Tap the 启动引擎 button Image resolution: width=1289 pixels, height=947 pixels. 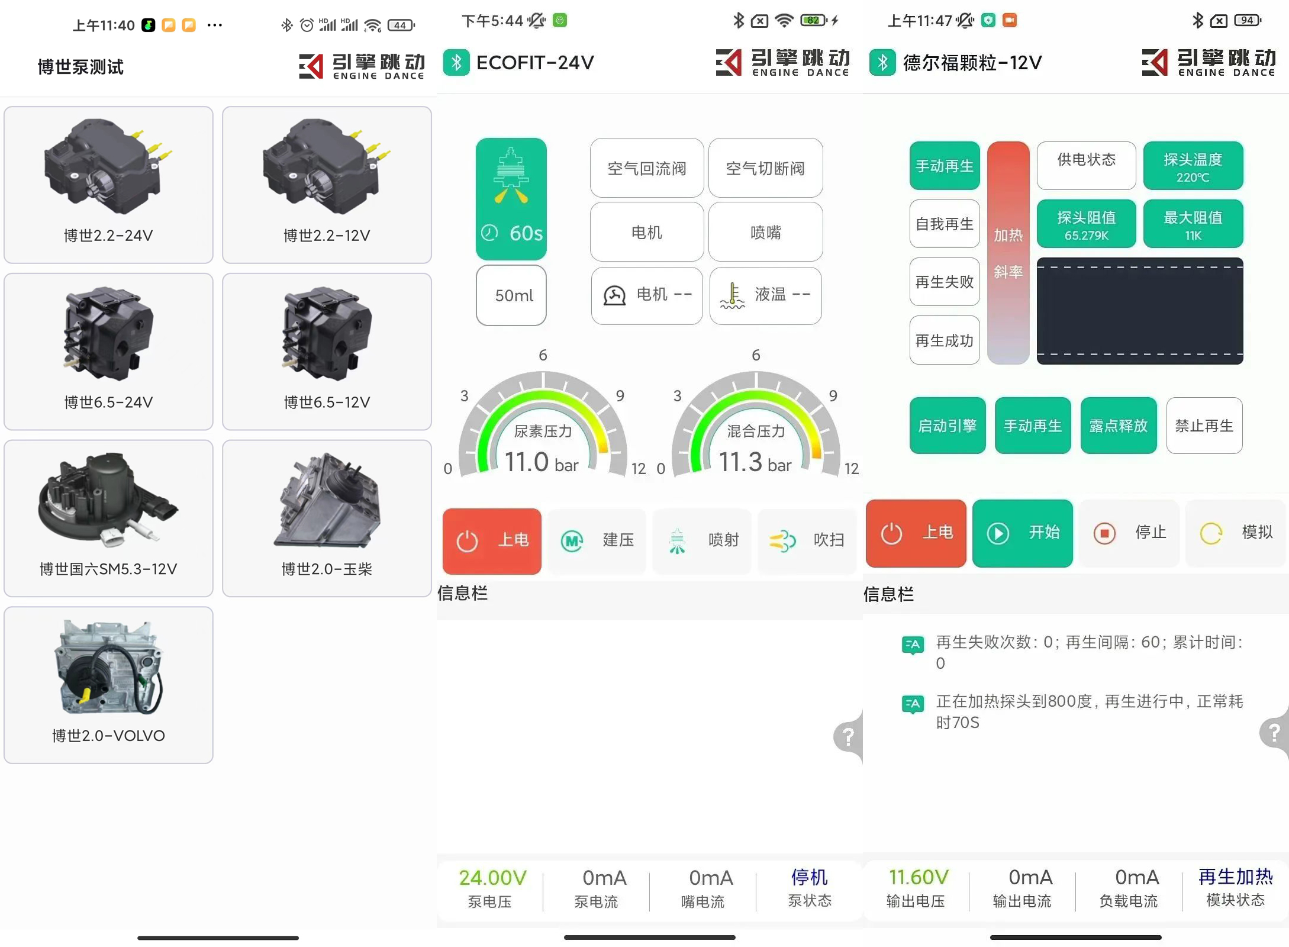click(x=948, y=426)
